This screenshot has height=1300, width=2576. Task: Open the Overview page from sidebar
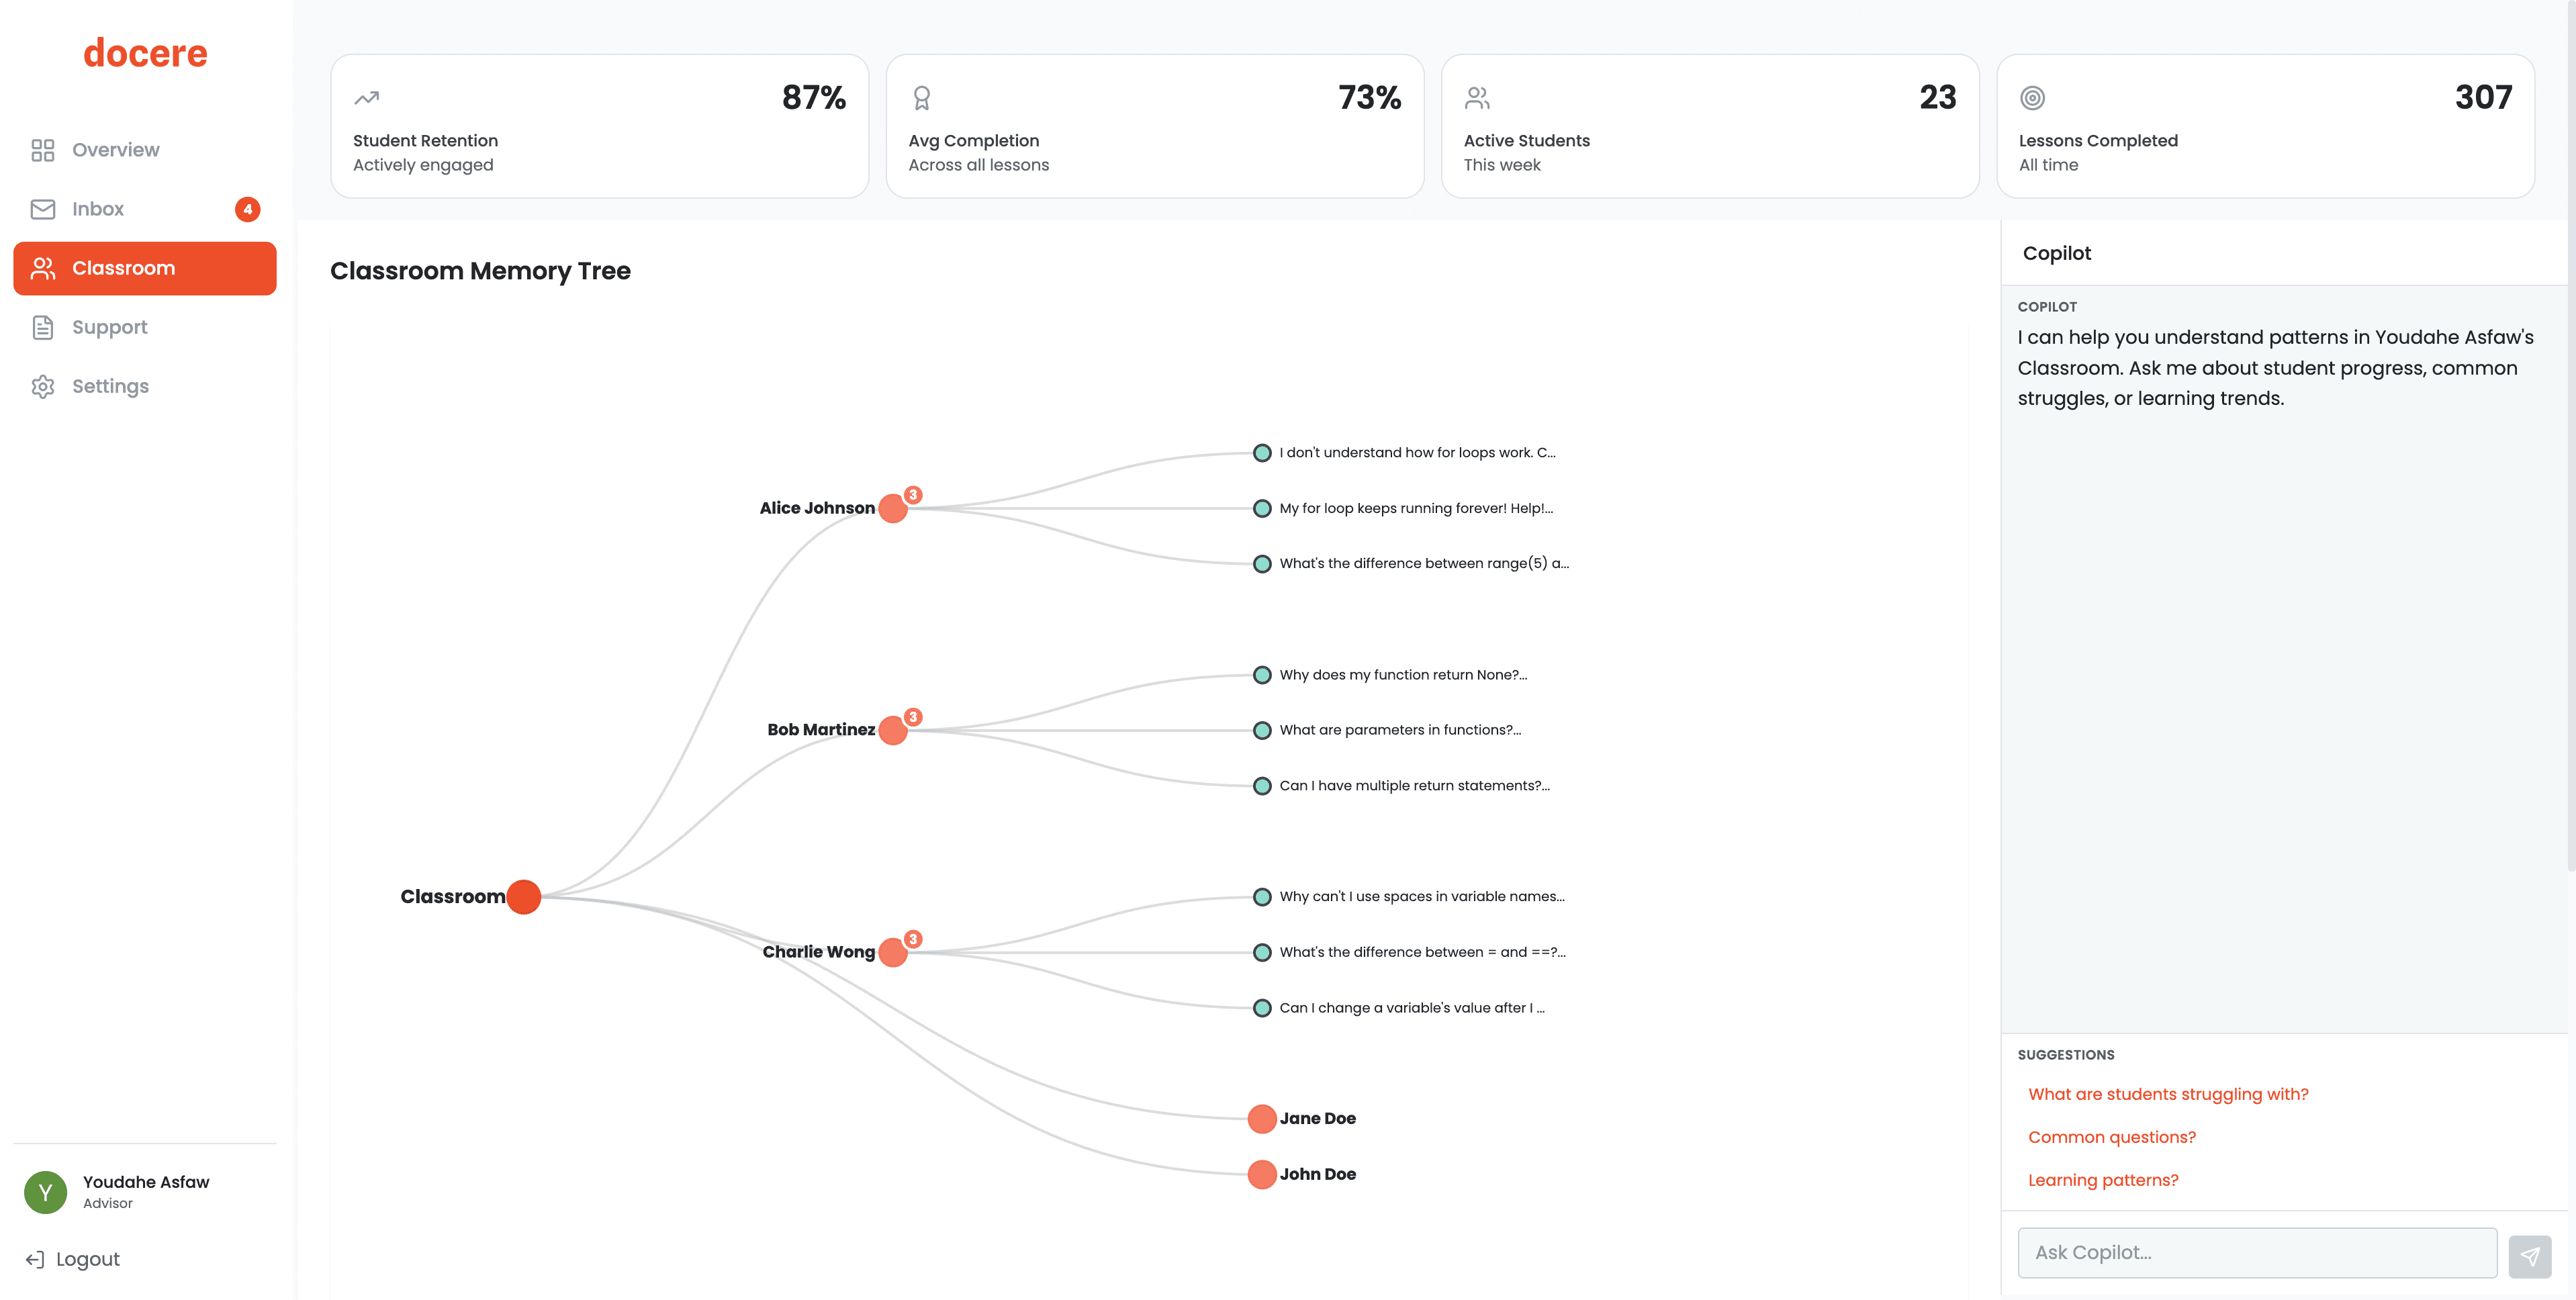(115, 150)
